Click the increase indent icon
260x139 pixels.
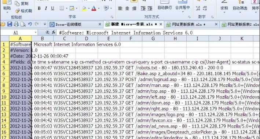pyautogui.click(x=150, y=8)
